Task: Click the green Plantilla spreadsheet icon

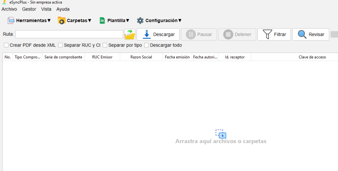Action: coord(102,20)
